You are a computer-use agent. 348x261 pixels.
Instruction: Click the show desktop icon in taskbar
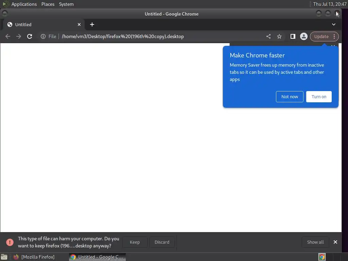click(4, 257)
